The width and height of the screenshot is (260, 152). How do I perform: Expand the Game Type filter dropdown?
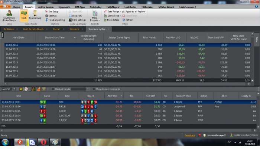112,16
